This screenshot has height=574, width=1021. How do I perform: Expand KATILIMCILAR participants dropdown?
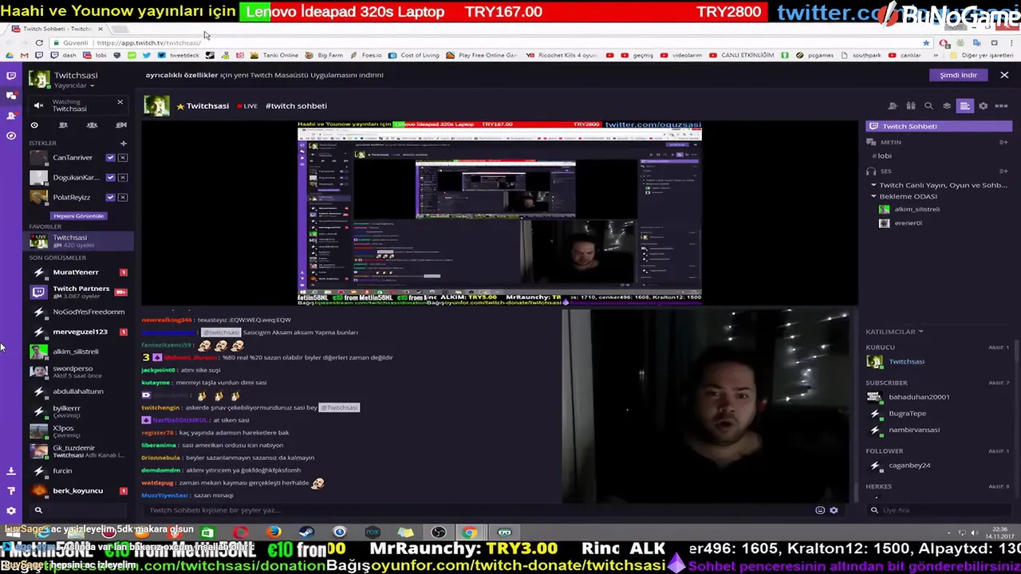point(894,332)
